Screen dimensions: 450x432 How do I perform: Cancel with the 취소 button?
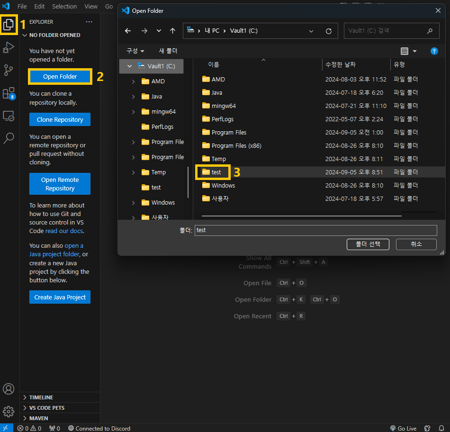416,244
